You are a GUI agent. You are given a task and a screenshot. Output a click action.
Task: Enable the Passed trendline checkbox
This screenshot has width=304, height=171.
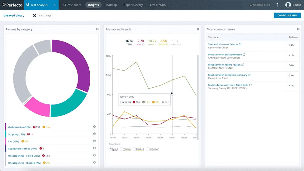122,149
